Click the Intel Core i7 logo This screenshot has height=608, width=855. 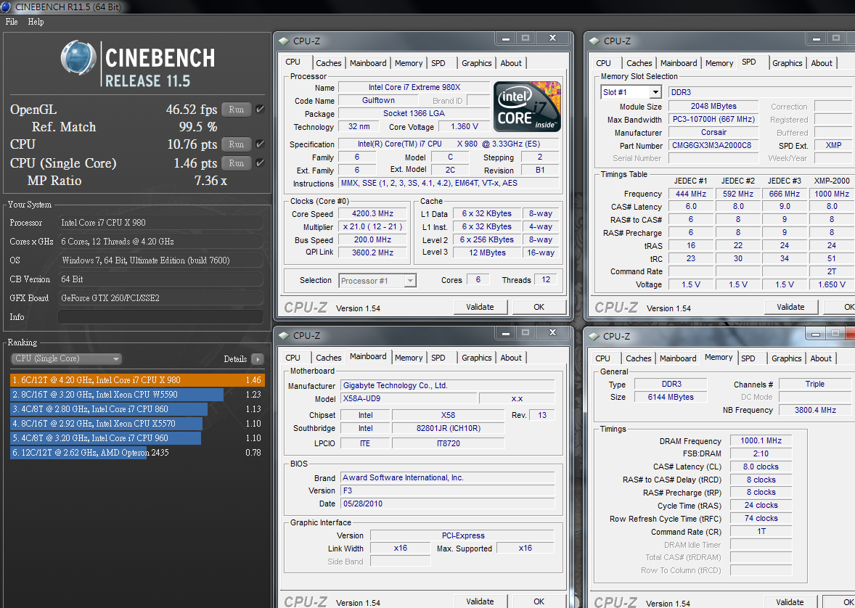coord(526,107)
